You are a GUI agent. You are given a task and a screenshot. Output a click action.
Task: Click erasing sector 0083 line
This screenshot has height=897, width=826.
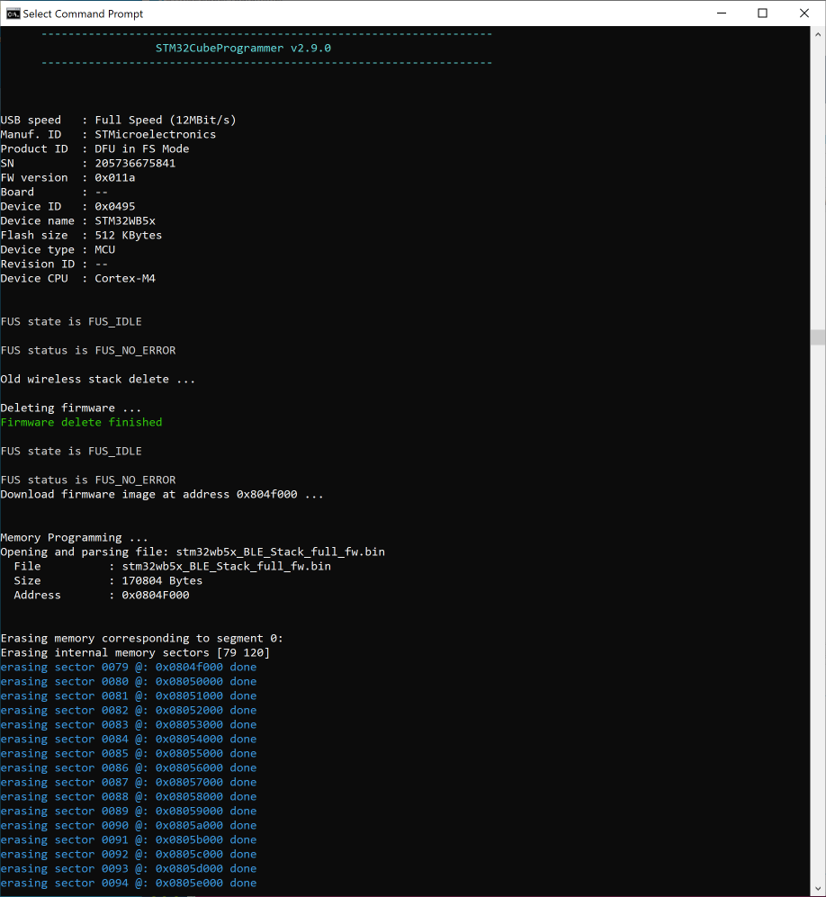pos(129,725)
